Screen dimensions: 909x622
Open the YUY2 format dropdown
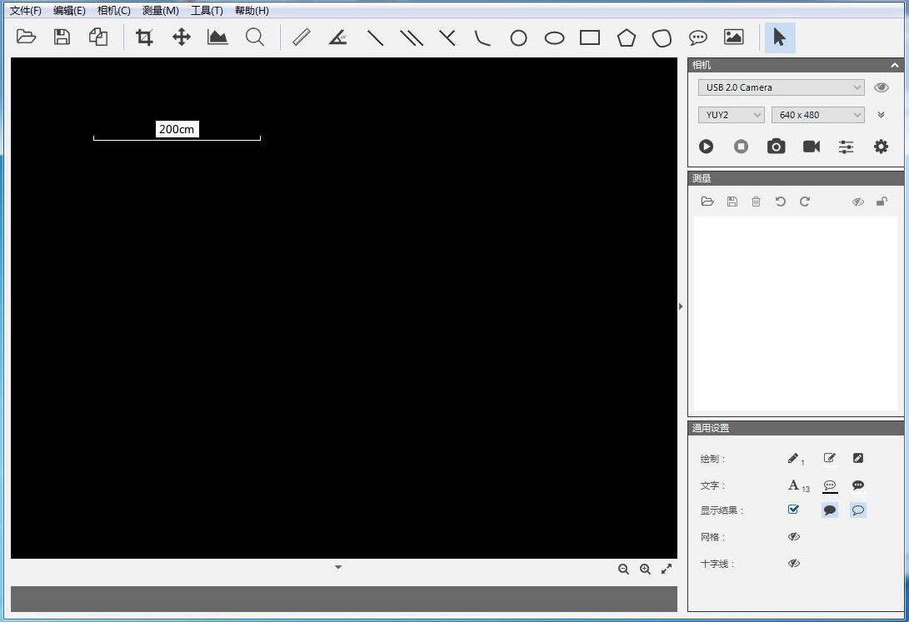point(731,115)
